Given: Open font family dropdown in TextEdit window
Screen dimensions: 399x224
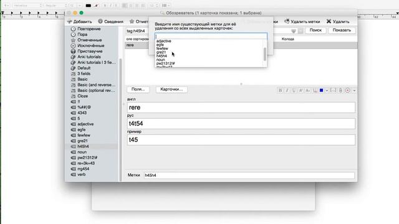Looking at the screenshot, I should coord(27,6).
